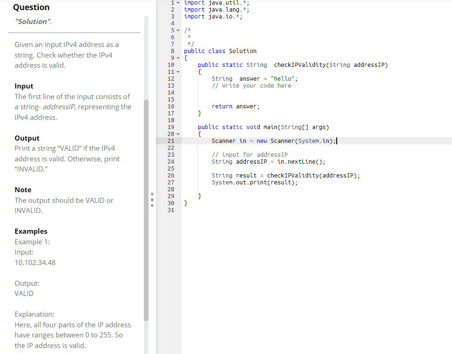Click the Write your code here comment
Screen dimensions: 452x354
click(251, 85)
